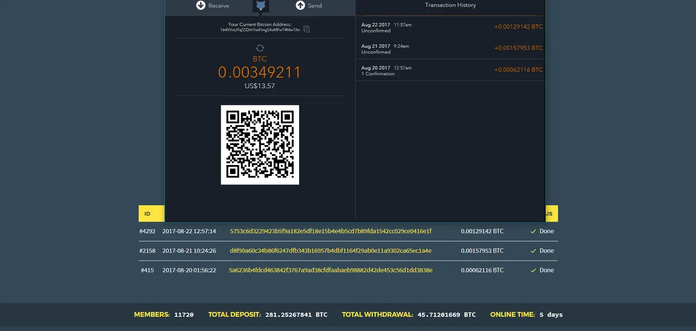The width and height of the screenshot is (696, 331).
Task: Click the date 2017-08-20 01:56:22
Action: click(x=189, y=270)
